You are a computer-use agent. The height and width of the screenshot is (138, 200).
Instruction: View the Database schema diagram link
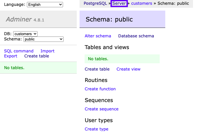point(136,36)
